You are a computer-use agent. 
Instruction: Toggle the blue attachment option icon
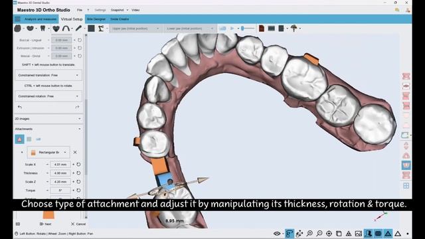click(39, 139)
